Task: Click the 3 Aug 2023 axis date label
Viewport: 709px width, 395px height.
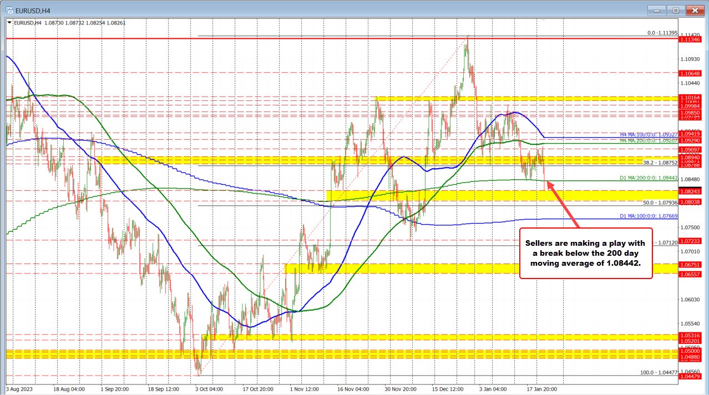Action: pos(20,389)
